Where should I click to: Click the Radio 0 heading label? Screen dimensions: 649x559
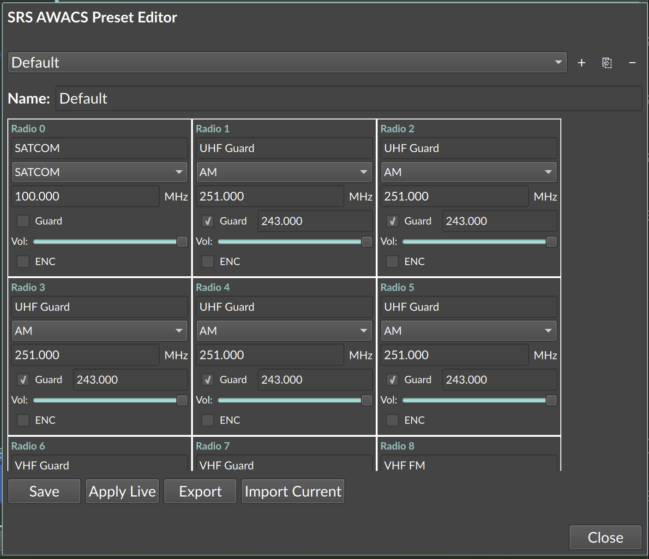coord(28,129)
